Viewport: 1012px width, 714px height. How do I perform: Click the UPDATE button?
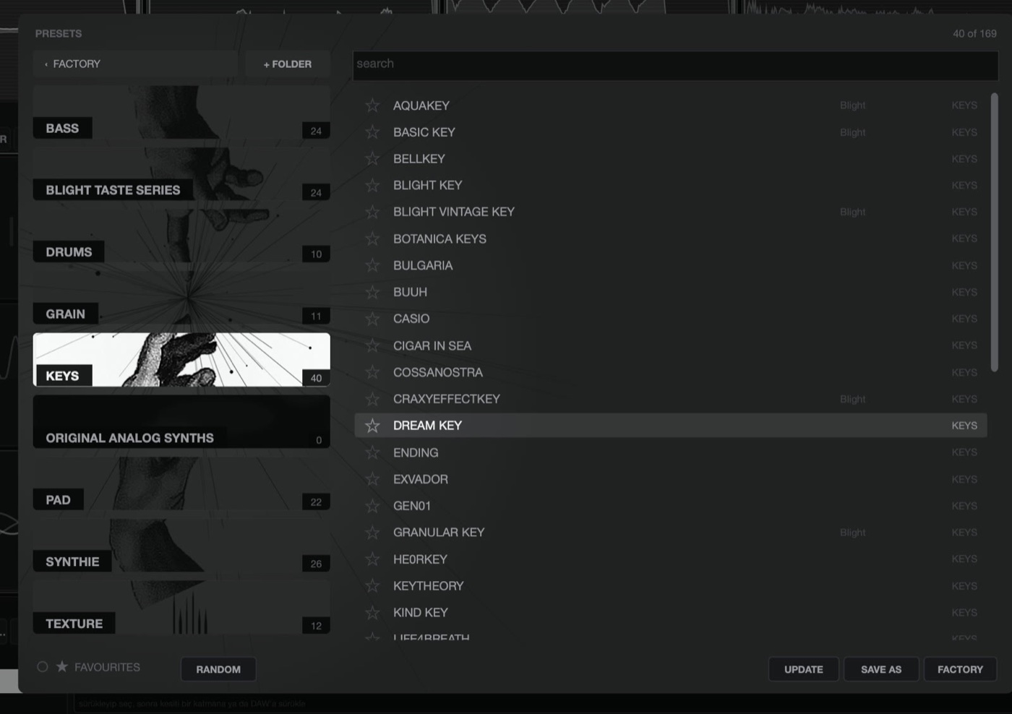pyautogui.click(x=804, y=669)
